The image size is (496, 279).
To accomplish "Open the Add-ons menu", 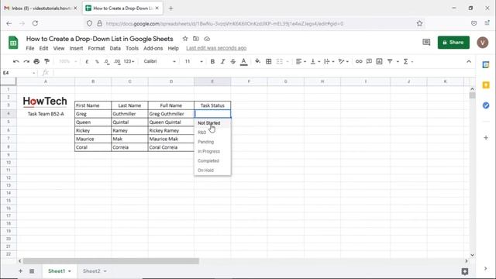I will pyautogui.click(x=153, y=48).
